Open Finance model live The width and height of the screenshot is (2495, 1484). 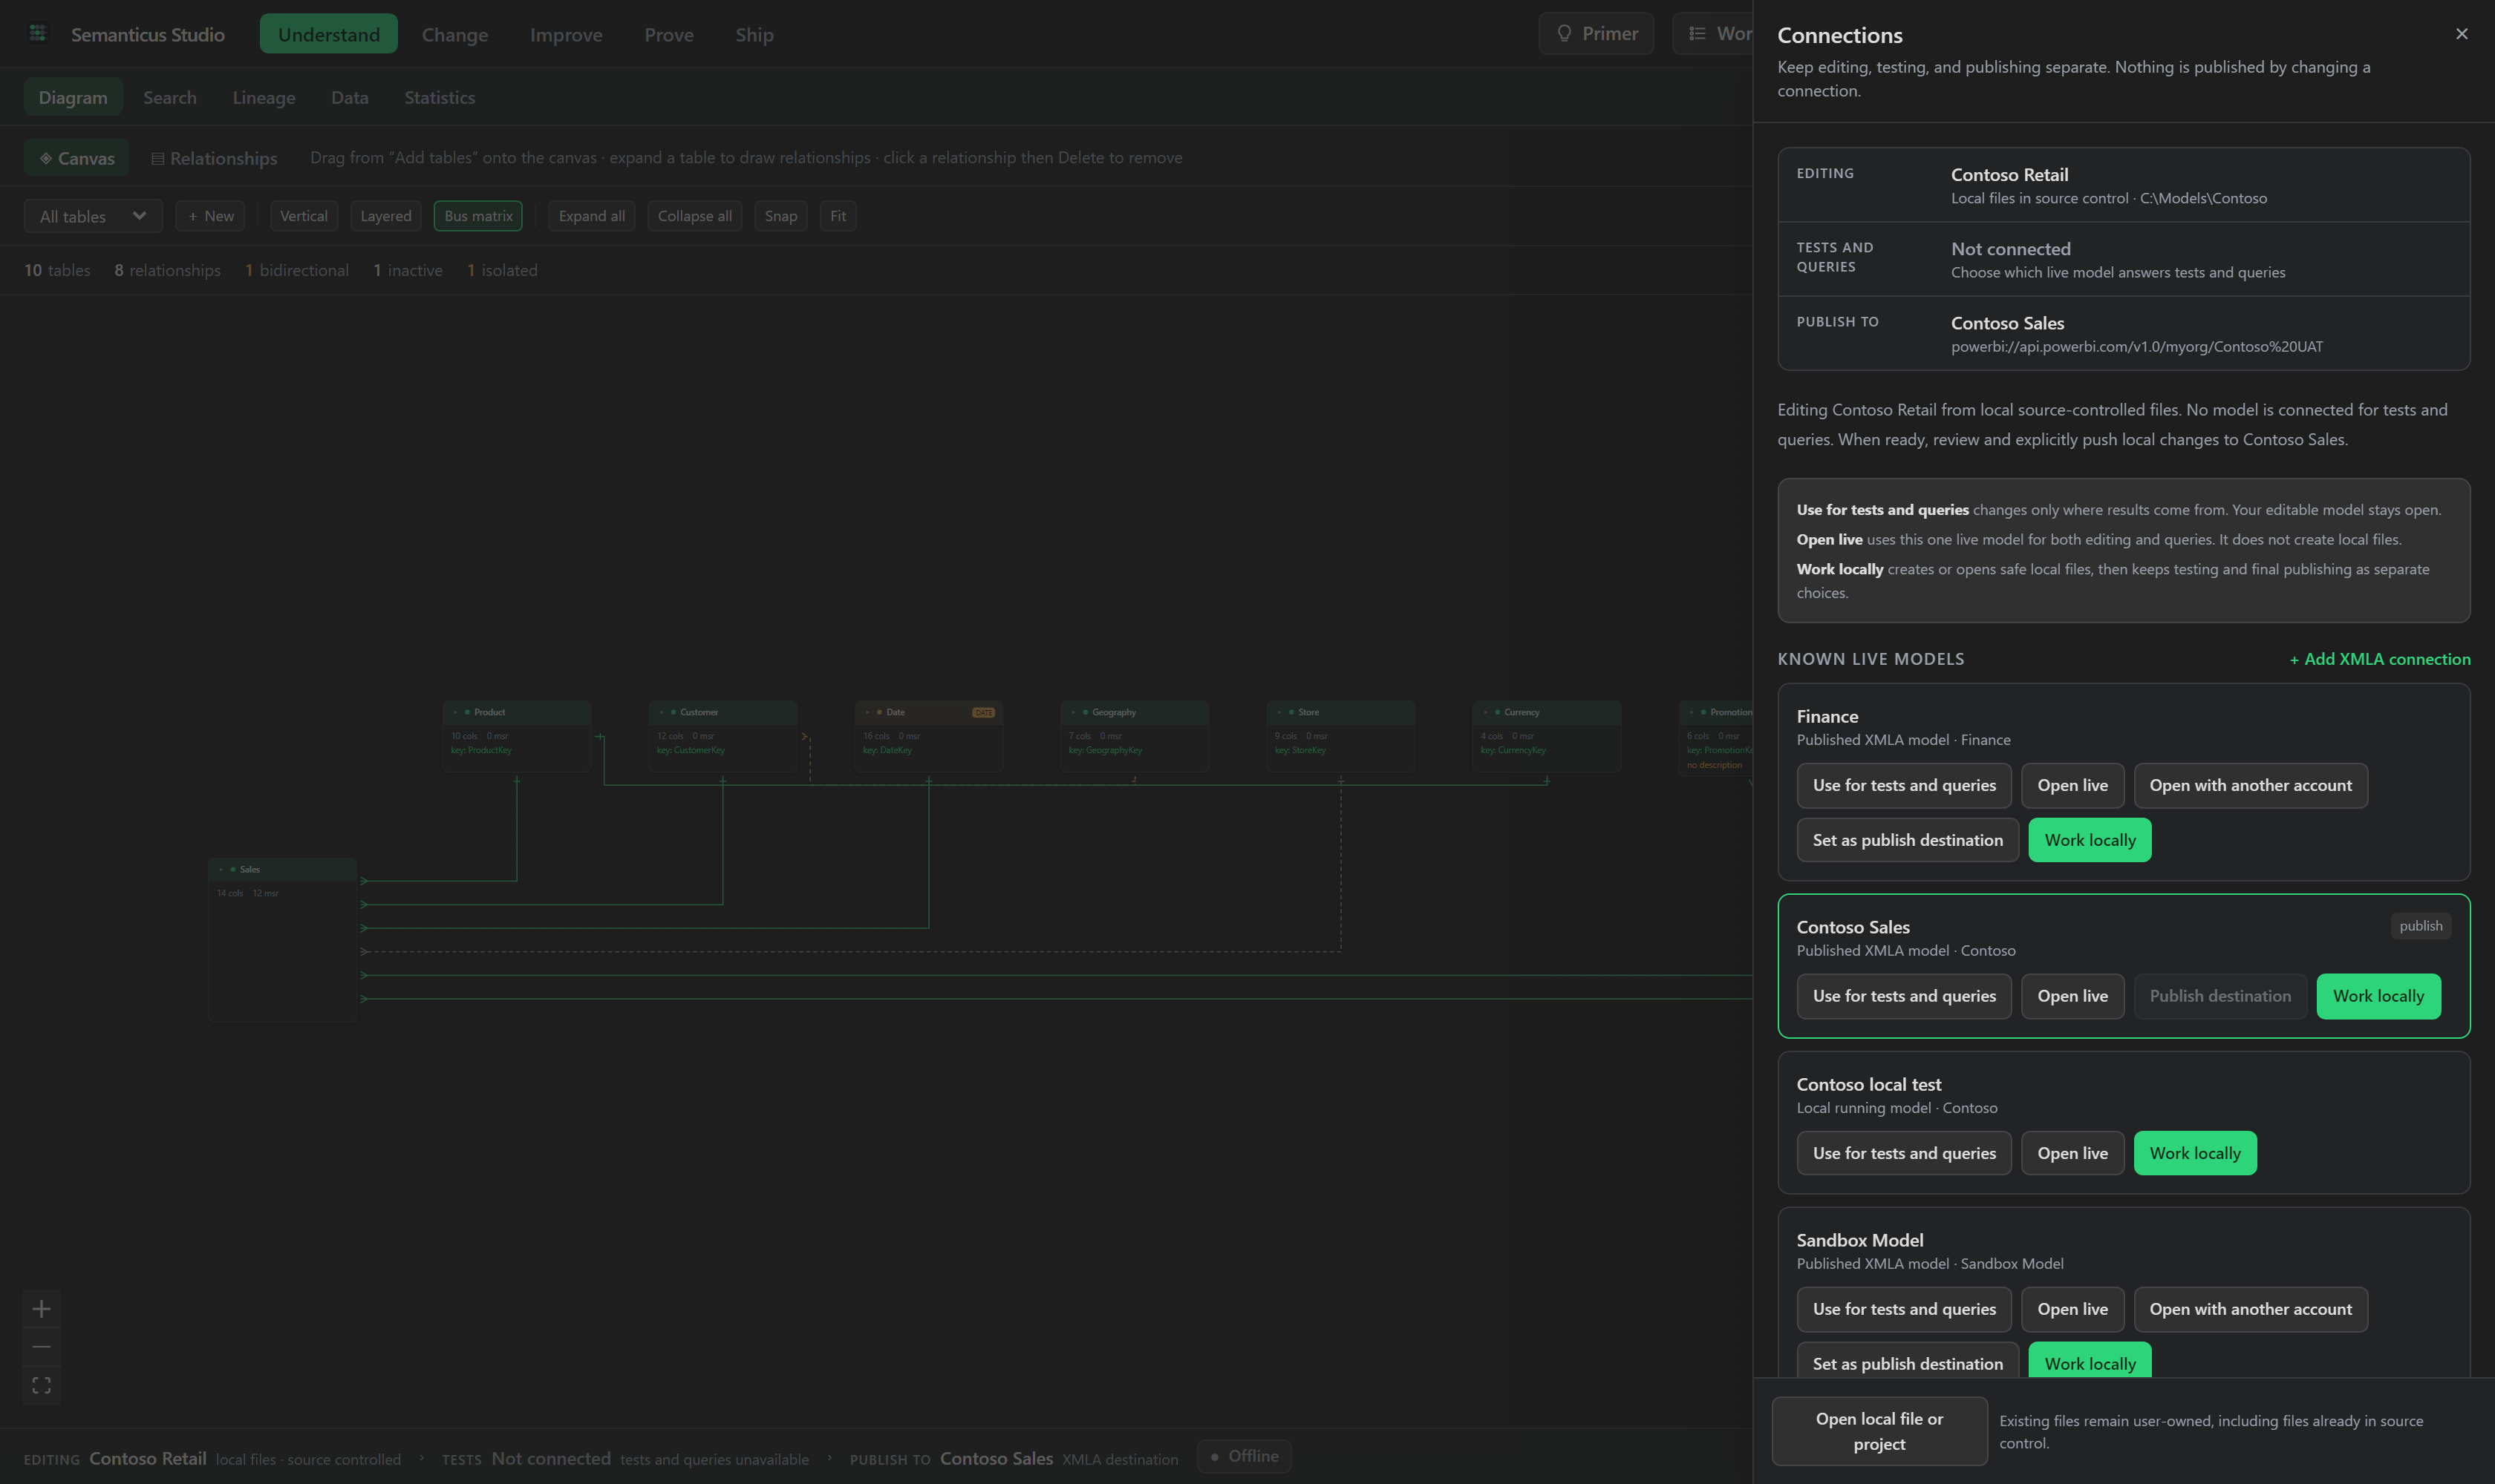point(2072,785)
